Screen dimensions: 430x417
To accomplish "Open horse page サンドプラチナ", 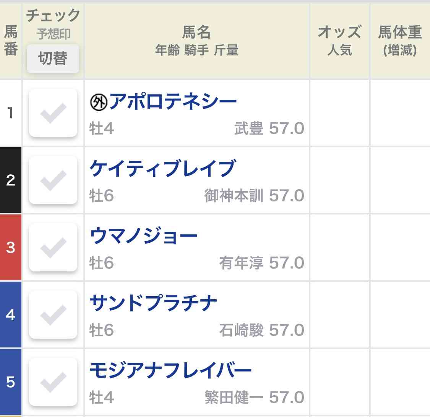I will click(x=153, y=303).
